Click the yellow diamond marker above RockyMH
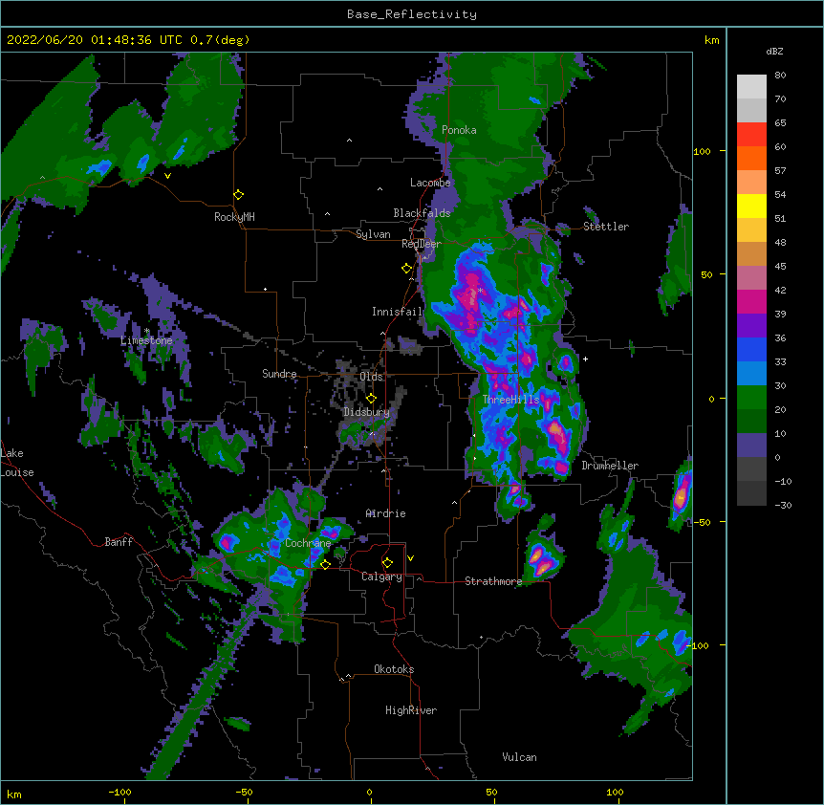 (238, 194)
